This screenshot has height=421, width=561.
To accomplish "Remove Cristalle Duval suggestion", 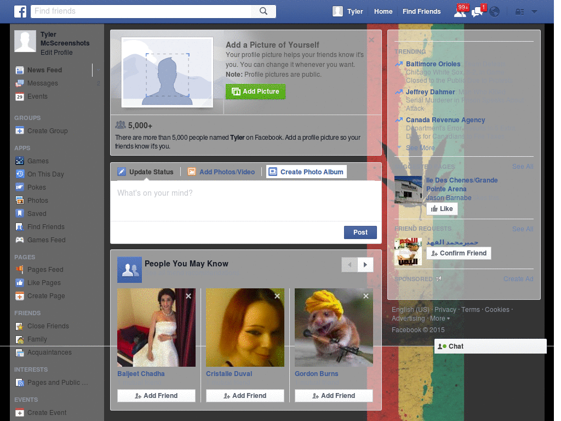I will pyautogui.click(x=277, y=296).
